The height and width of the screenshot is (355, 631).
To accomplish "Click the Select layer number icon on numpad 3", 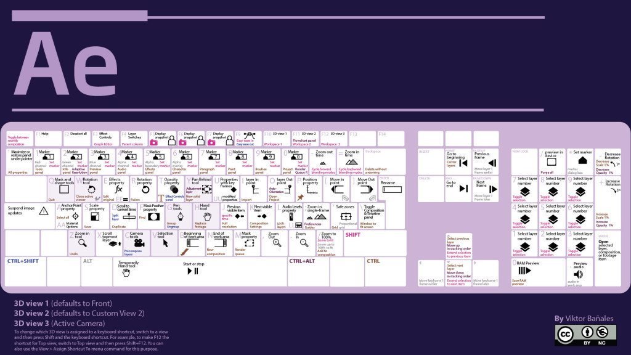I will (x=580, y=247).
